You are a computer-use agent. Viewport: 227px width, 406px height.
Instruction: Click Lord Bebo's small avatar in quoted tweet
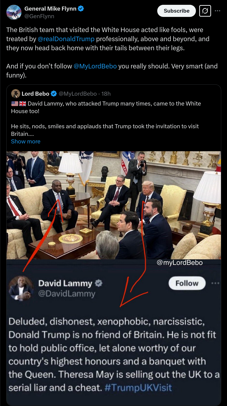tap(16, 94)
